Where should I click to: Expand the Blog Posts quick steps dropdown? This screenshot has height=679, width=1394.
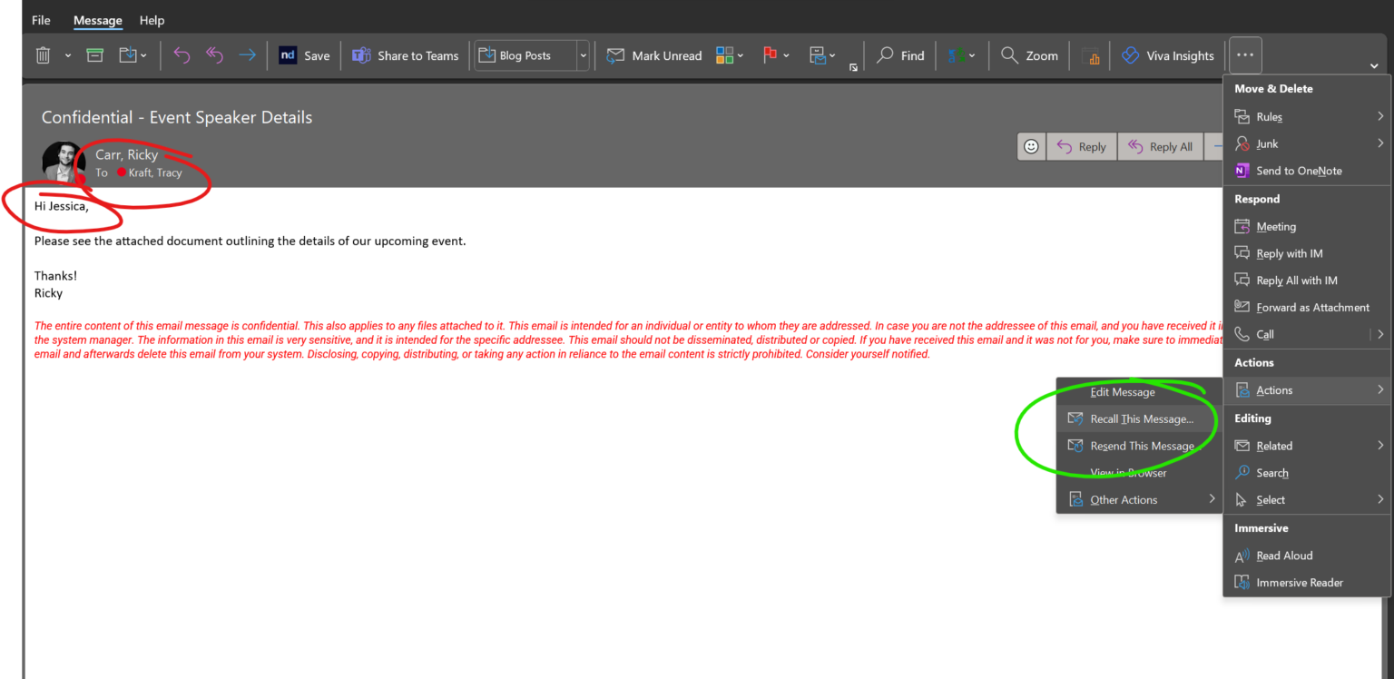pyautogui.click(x=584, y=55)
